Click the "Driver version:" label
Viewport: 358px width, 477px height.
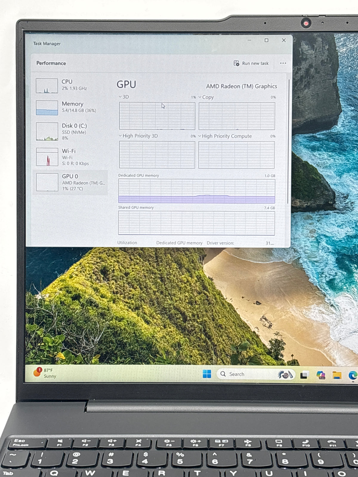(x=220, y=243)
